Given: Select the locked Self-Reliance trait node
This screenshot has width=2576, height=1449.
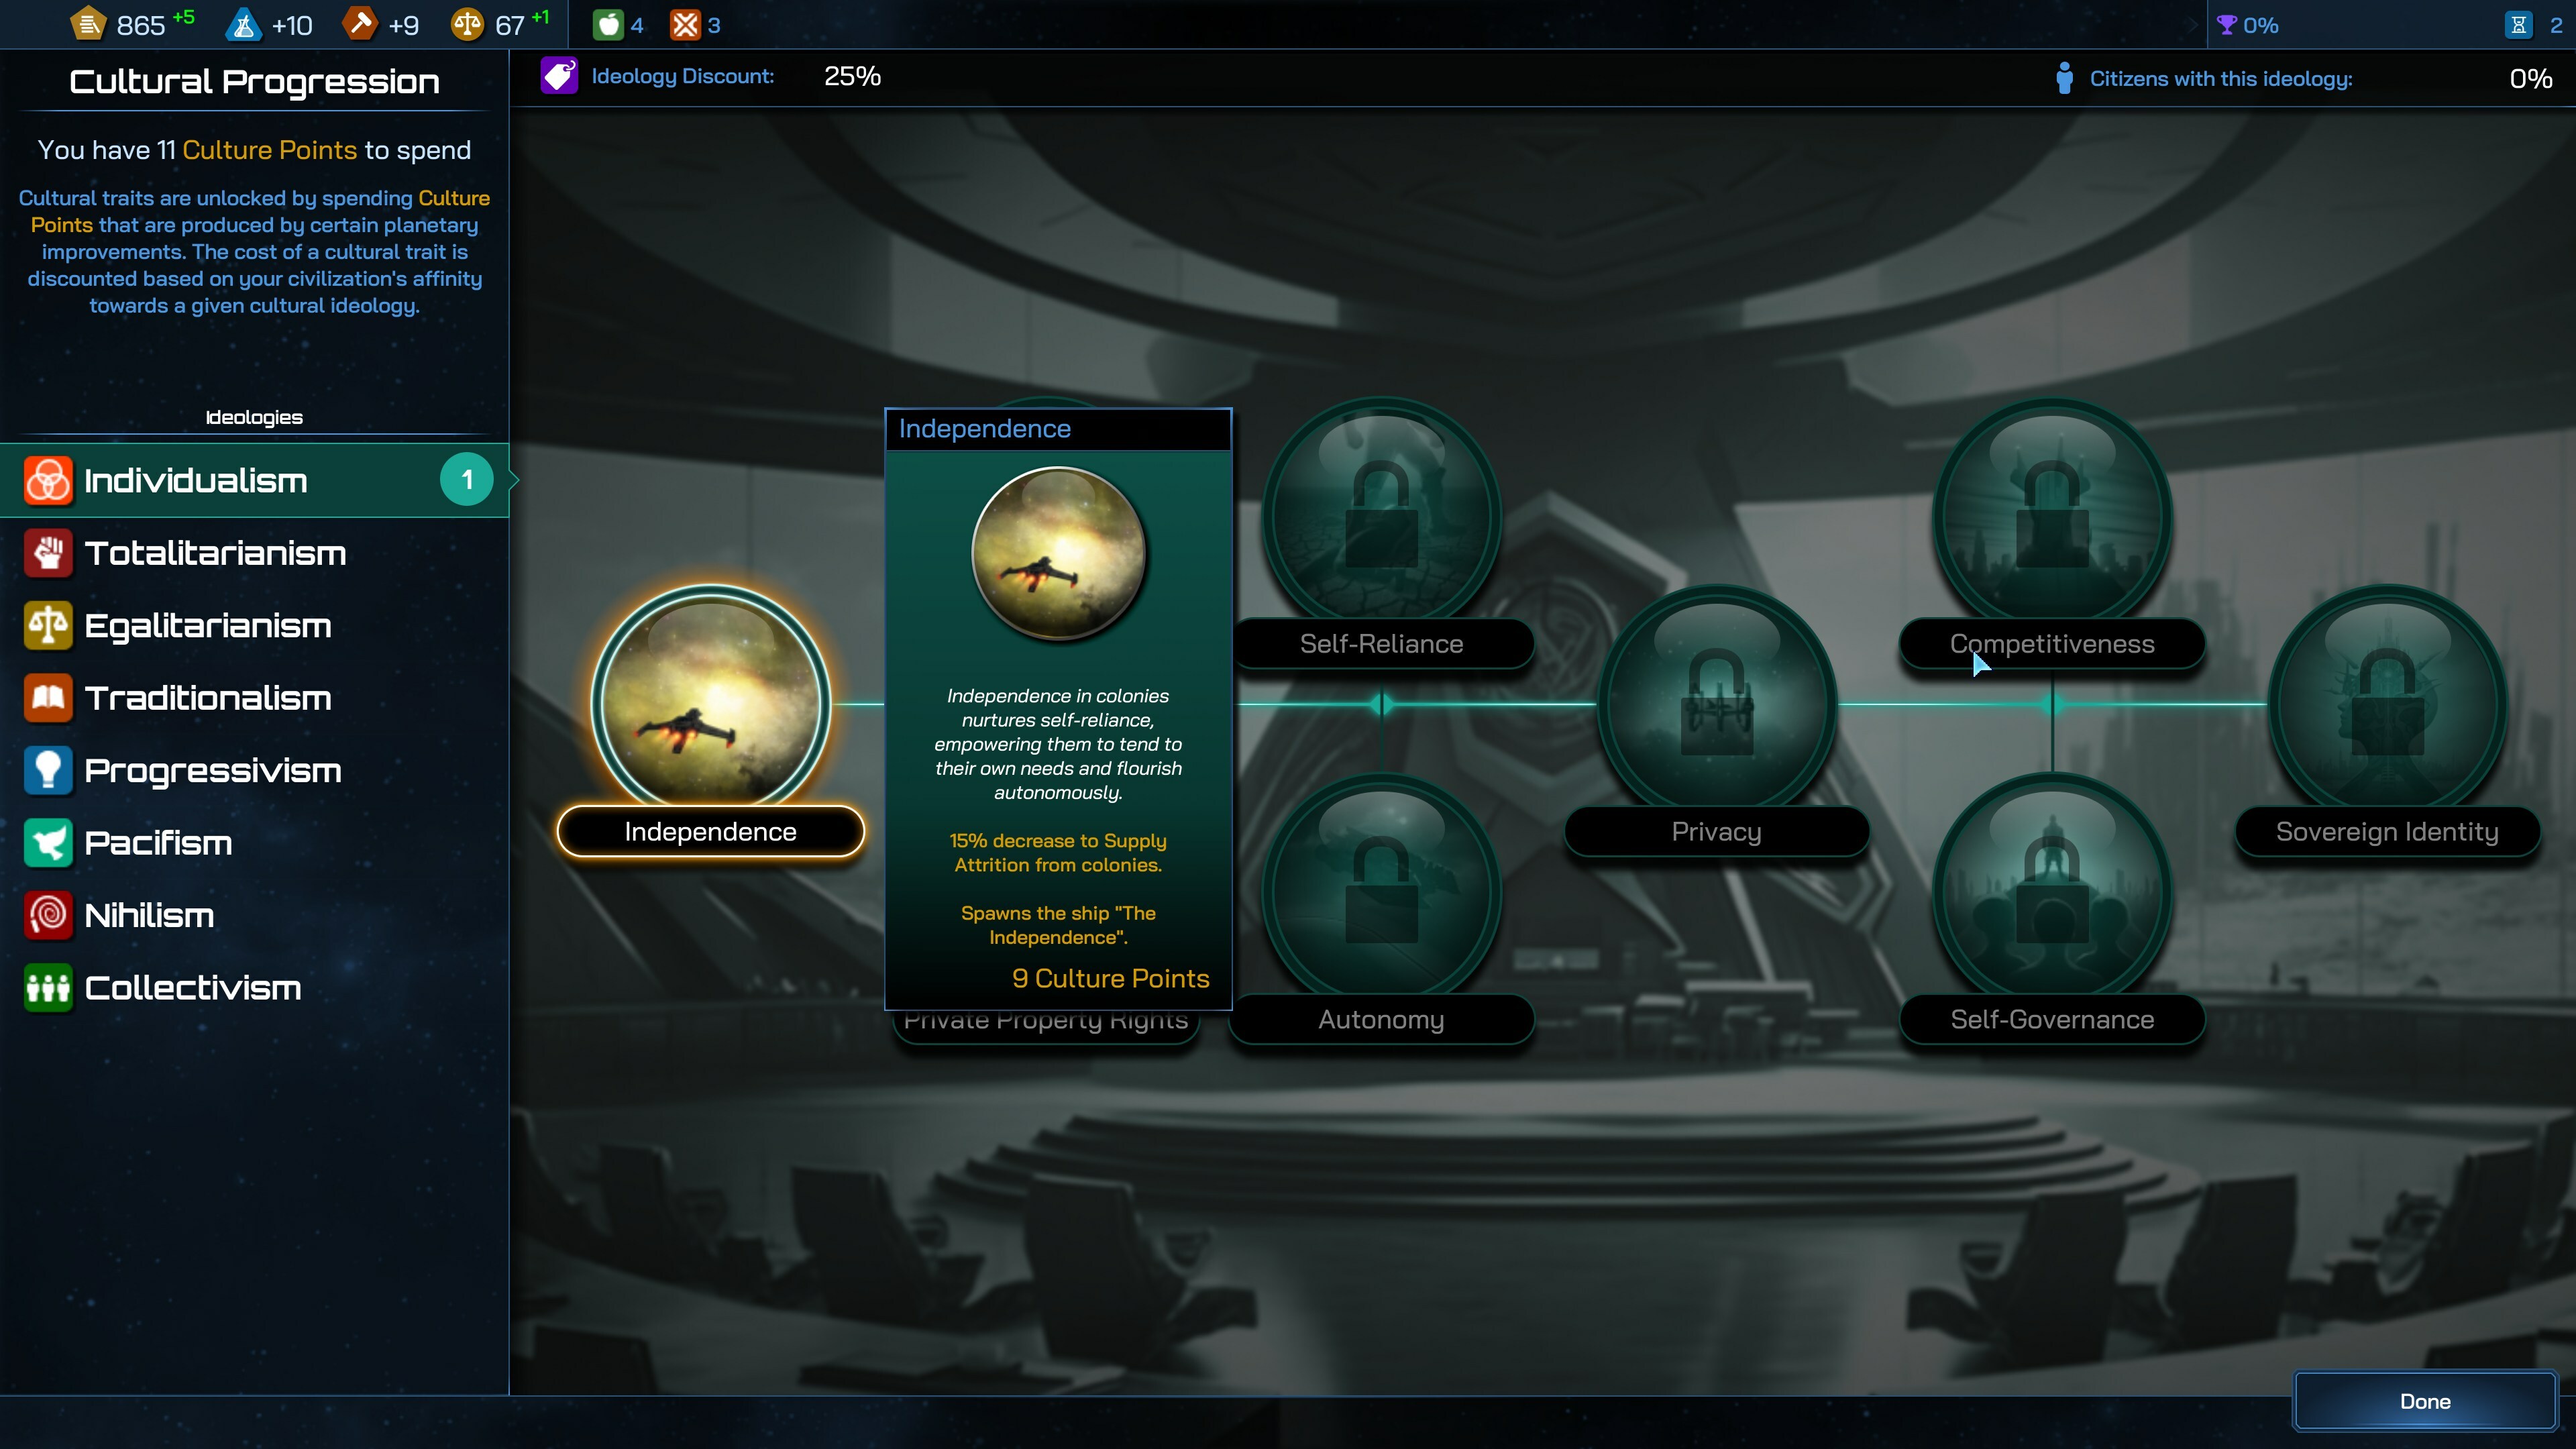Looking at the screenshot, I should [x=1381, y=515].
